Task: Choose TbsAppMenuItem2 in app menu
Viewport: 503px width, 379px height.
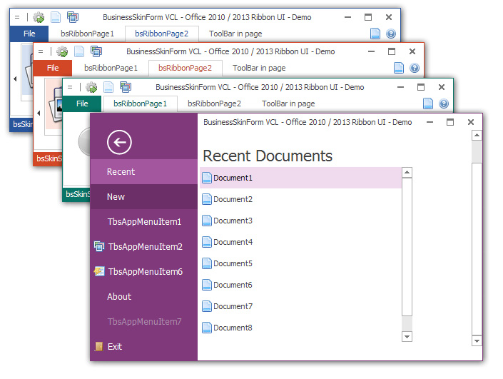Action: tap(143, 246)
